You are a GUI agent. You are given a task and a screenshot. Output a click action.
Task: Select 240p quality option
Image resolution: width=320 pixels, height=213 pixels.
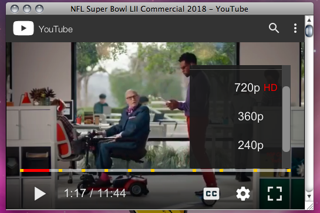pos(251,146)
